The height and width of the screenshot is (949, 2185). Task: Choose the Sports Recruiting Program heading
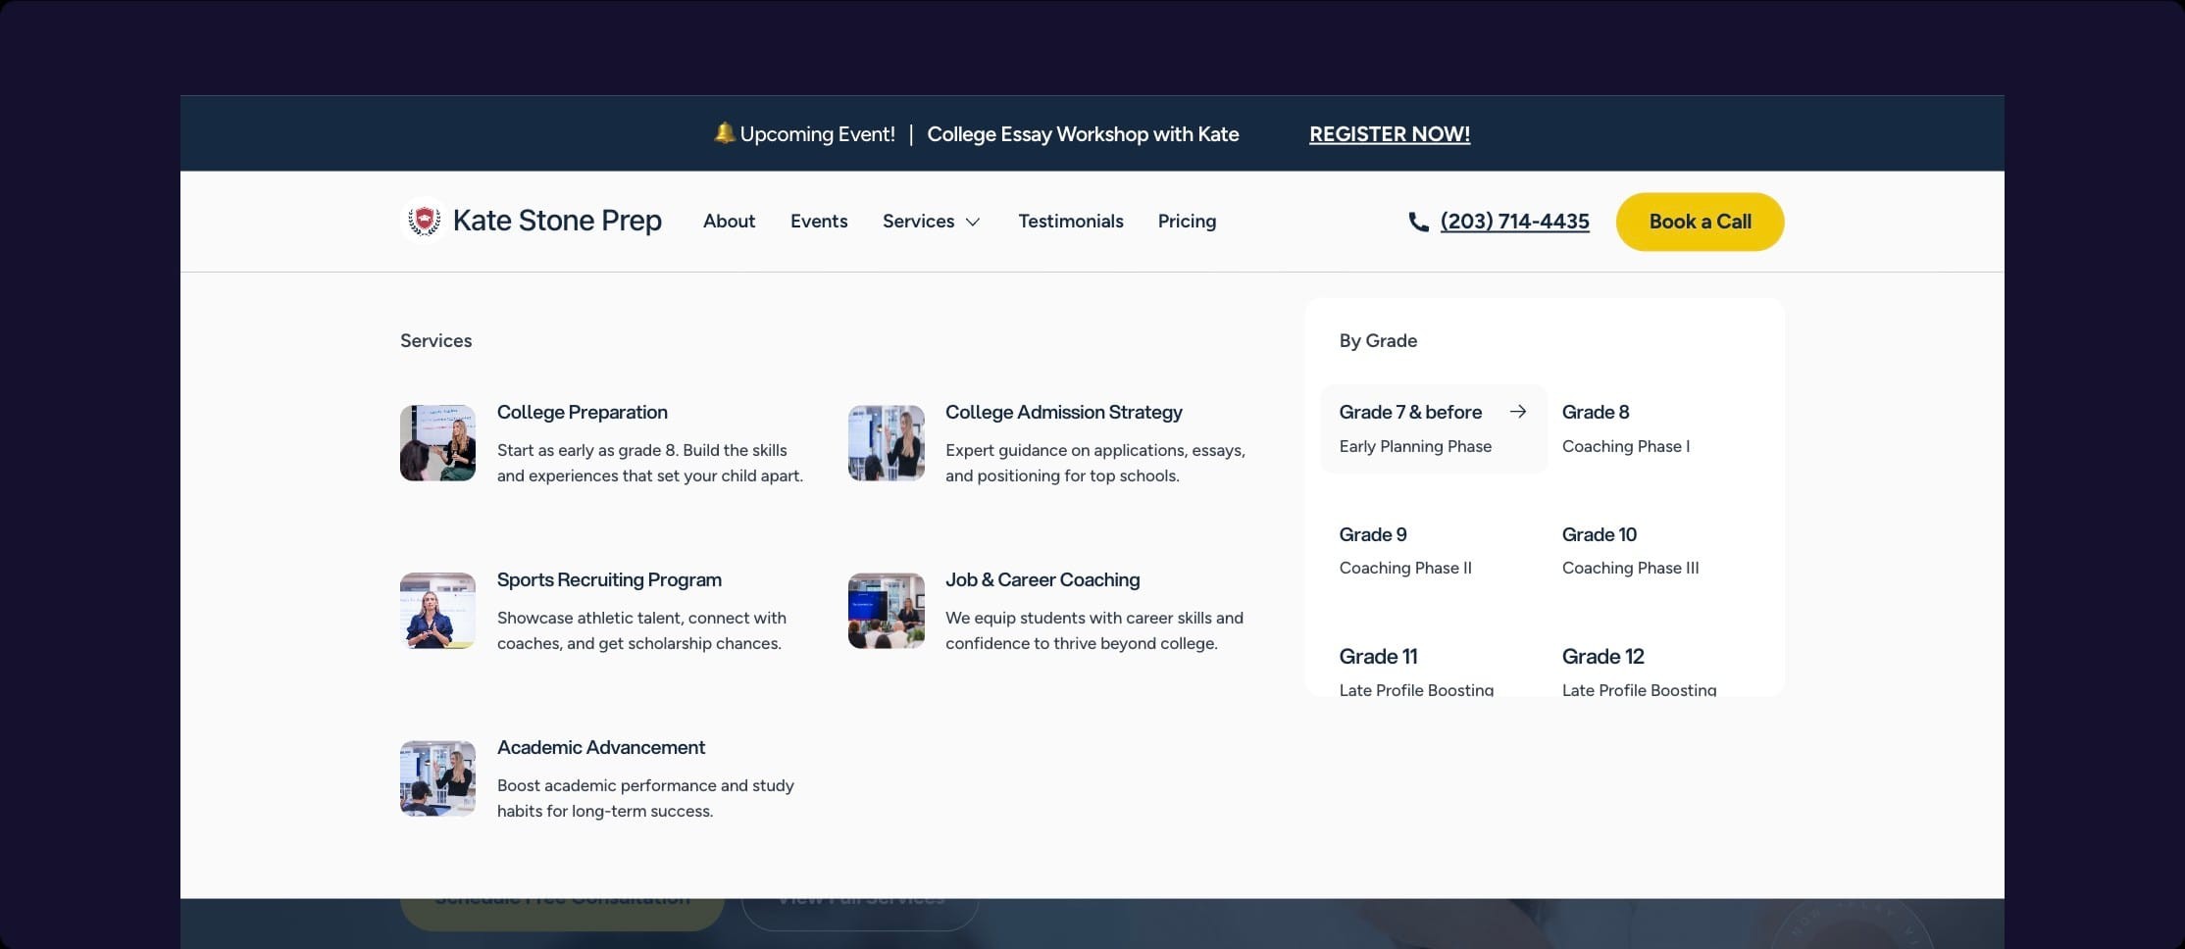609,580
